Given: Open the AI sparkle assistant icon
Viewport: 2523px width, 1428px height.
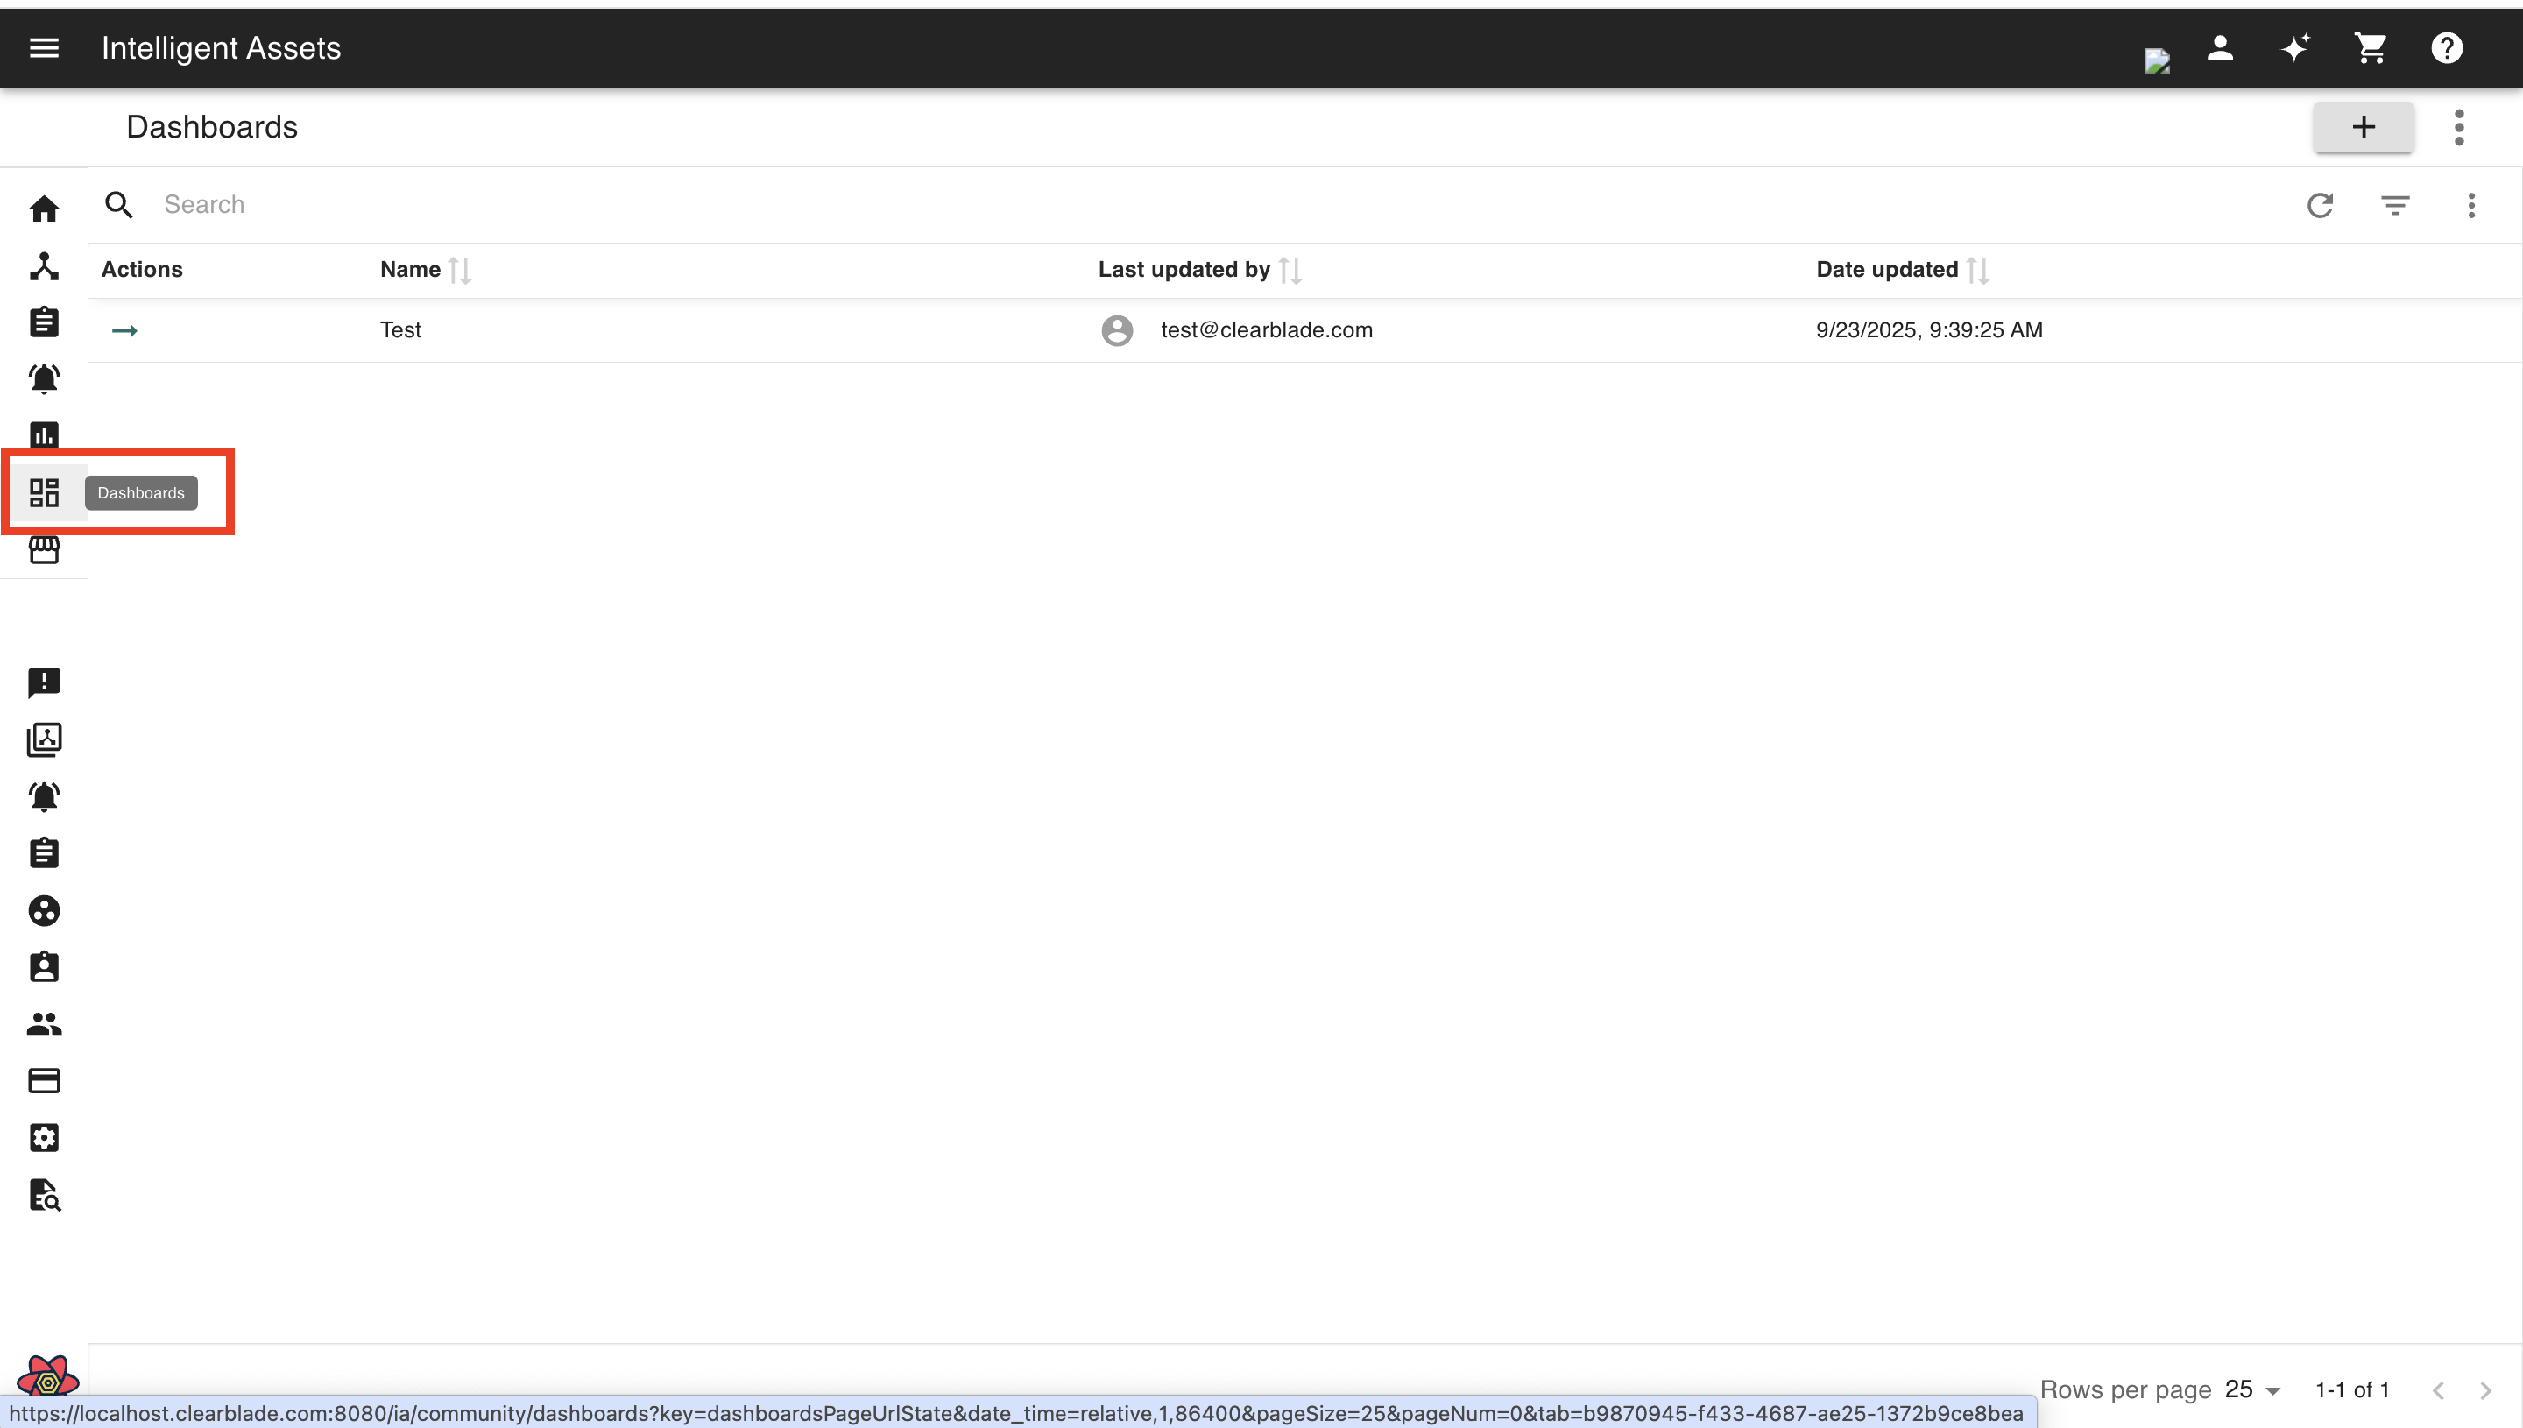Looking at the screenshot, I should point(2294,48).
